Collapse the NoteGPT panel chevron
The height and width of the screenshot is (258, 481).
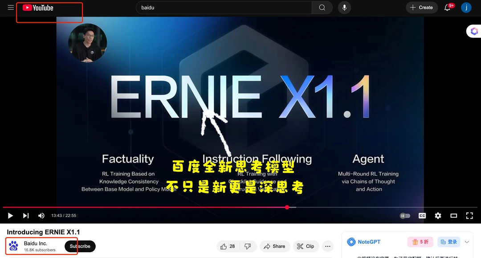pos(467,242)
